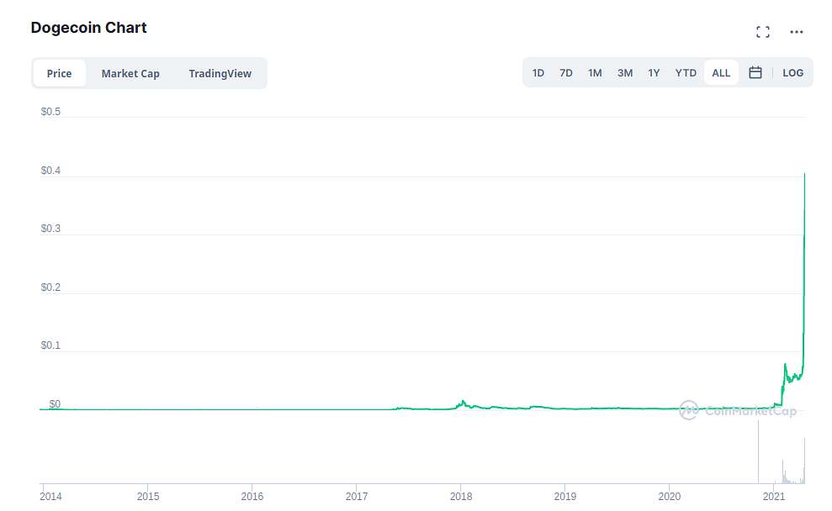Click the 2019 year axis label
The width and height of the screenshot is (832, 511).
click(x=565, y=496)
